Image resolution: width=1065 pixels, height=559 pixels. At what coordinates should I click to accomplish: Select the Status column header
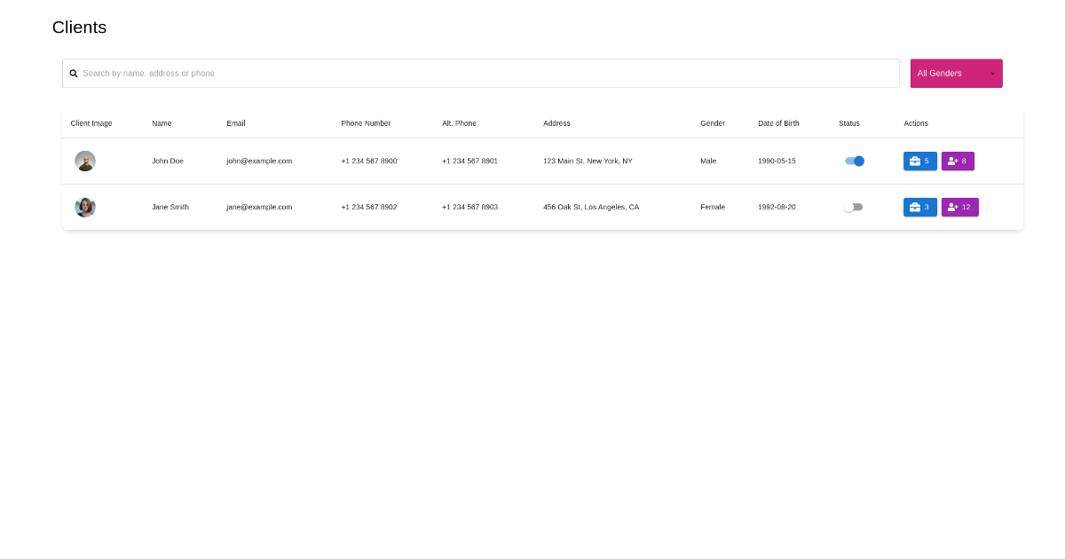pos(848,123)
